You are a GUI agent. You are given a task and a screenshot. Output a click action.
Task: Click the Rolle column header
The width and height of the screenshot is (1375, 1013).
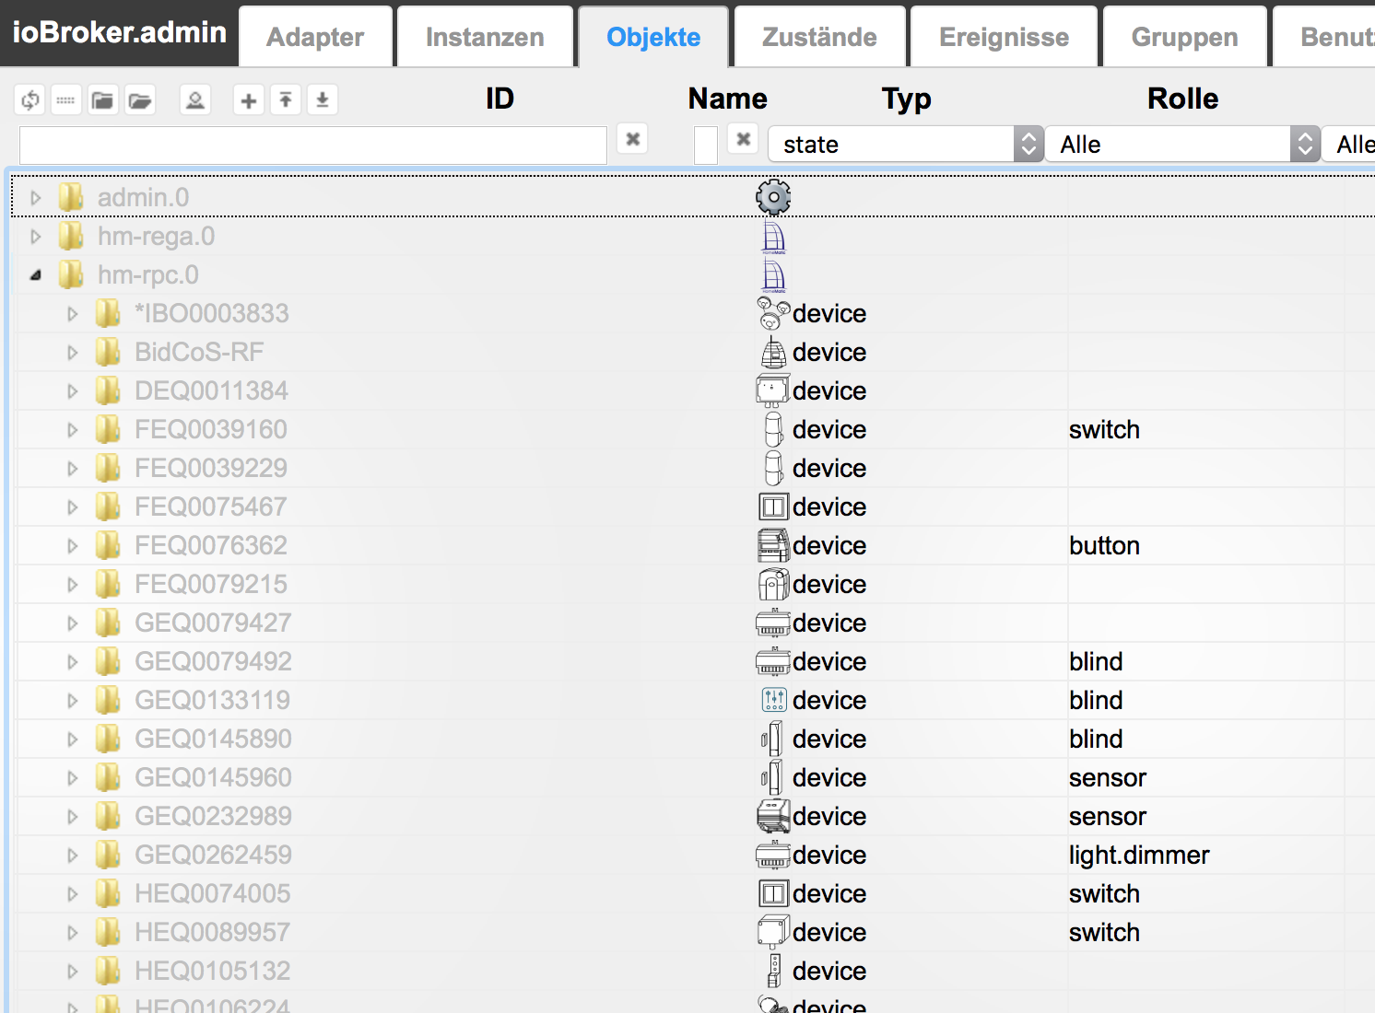point(1182,99)
